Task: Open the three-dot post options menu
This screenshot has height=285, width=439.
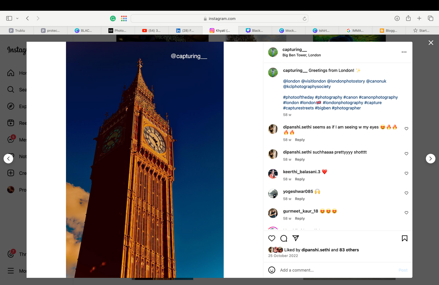Action: (404, 52)
